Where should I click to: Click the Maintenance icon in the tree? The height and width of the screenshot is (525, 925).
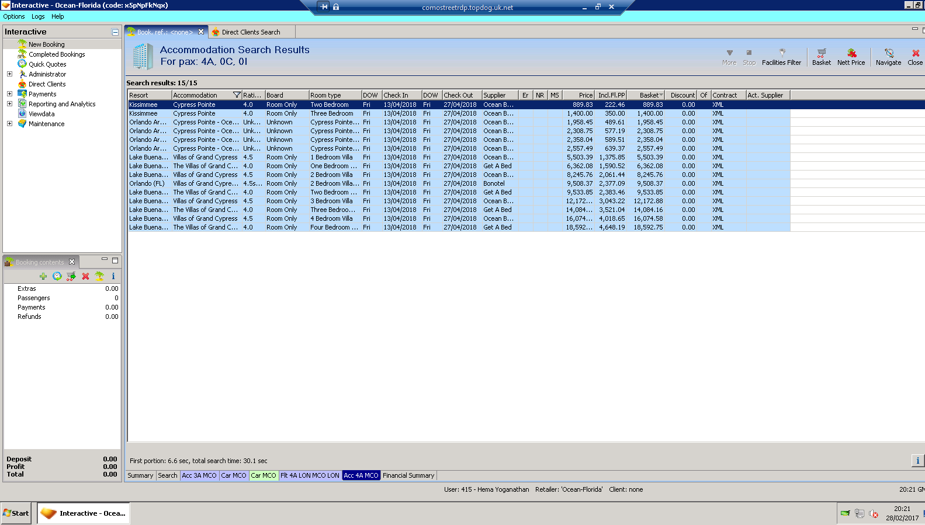22,124
